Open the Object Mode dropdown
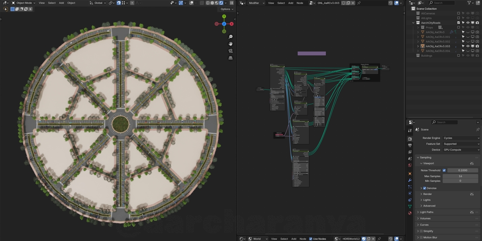This screenshot has height=241, width=482. 24,3
